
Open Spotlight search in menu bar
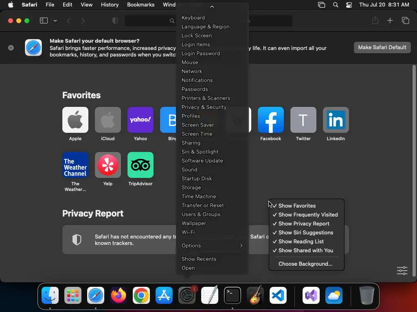point(336,4)
